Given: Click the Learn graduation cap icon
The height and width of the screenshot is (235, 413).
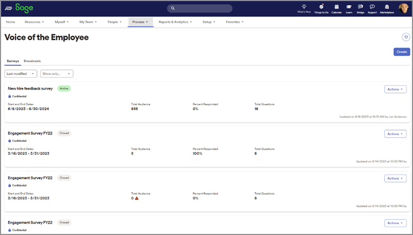Looking at the screenshot, I should (x=349, y=7).
